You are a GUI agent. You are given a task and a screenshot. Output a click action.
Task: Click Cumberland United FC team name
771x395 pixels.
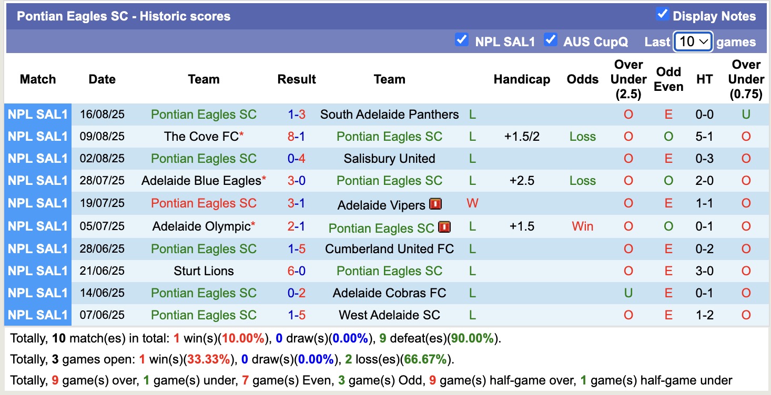389,248
